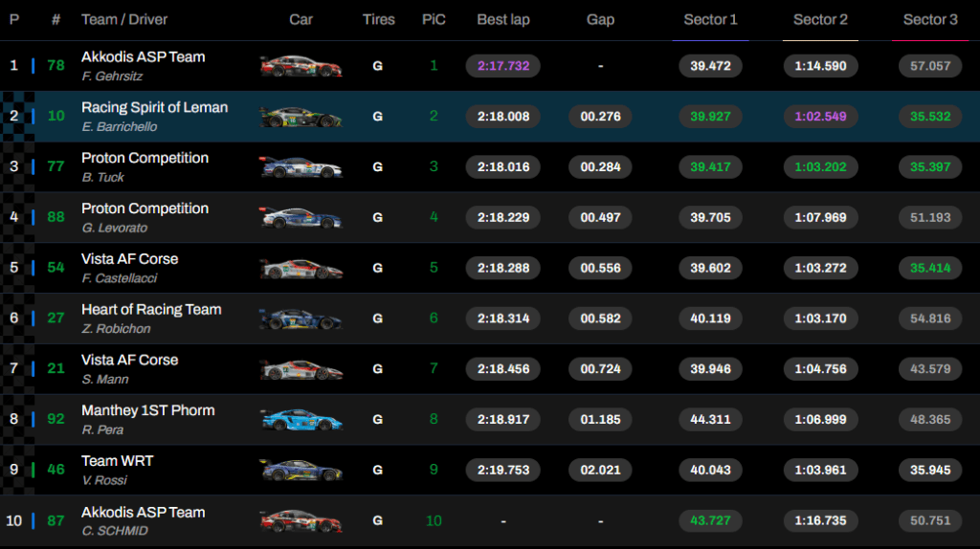Click the Team / Driver column header
The width and height of the screenshot is (980, 549).
(x=124, y=20)
